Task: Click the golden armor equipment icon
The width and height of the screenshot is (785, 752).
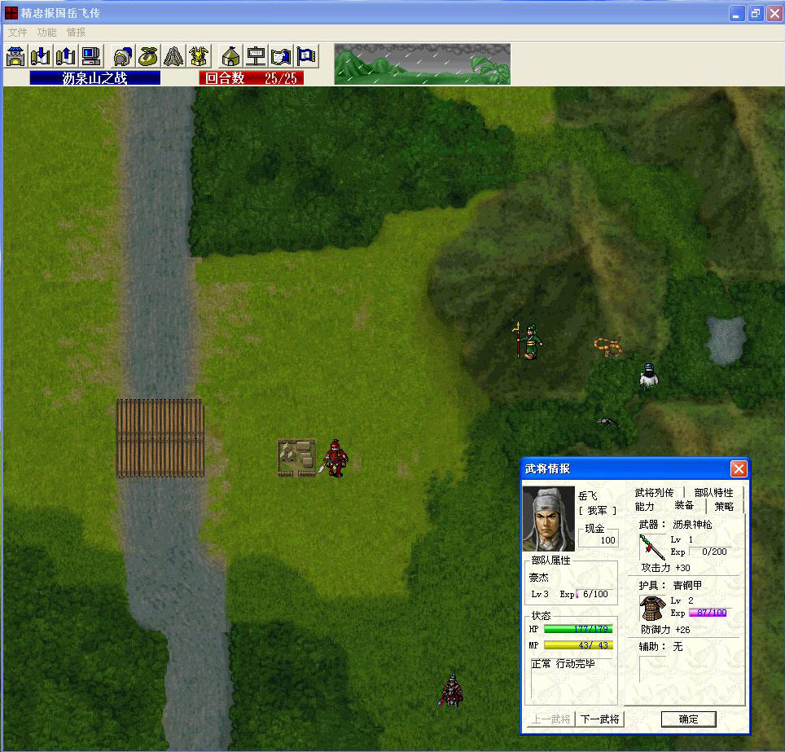Action: tap(199, 56)
